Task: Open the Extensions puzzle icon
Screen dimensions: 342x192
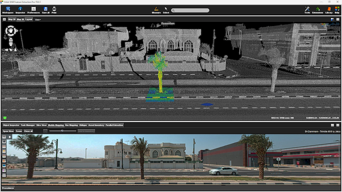Action: point(317,9)
